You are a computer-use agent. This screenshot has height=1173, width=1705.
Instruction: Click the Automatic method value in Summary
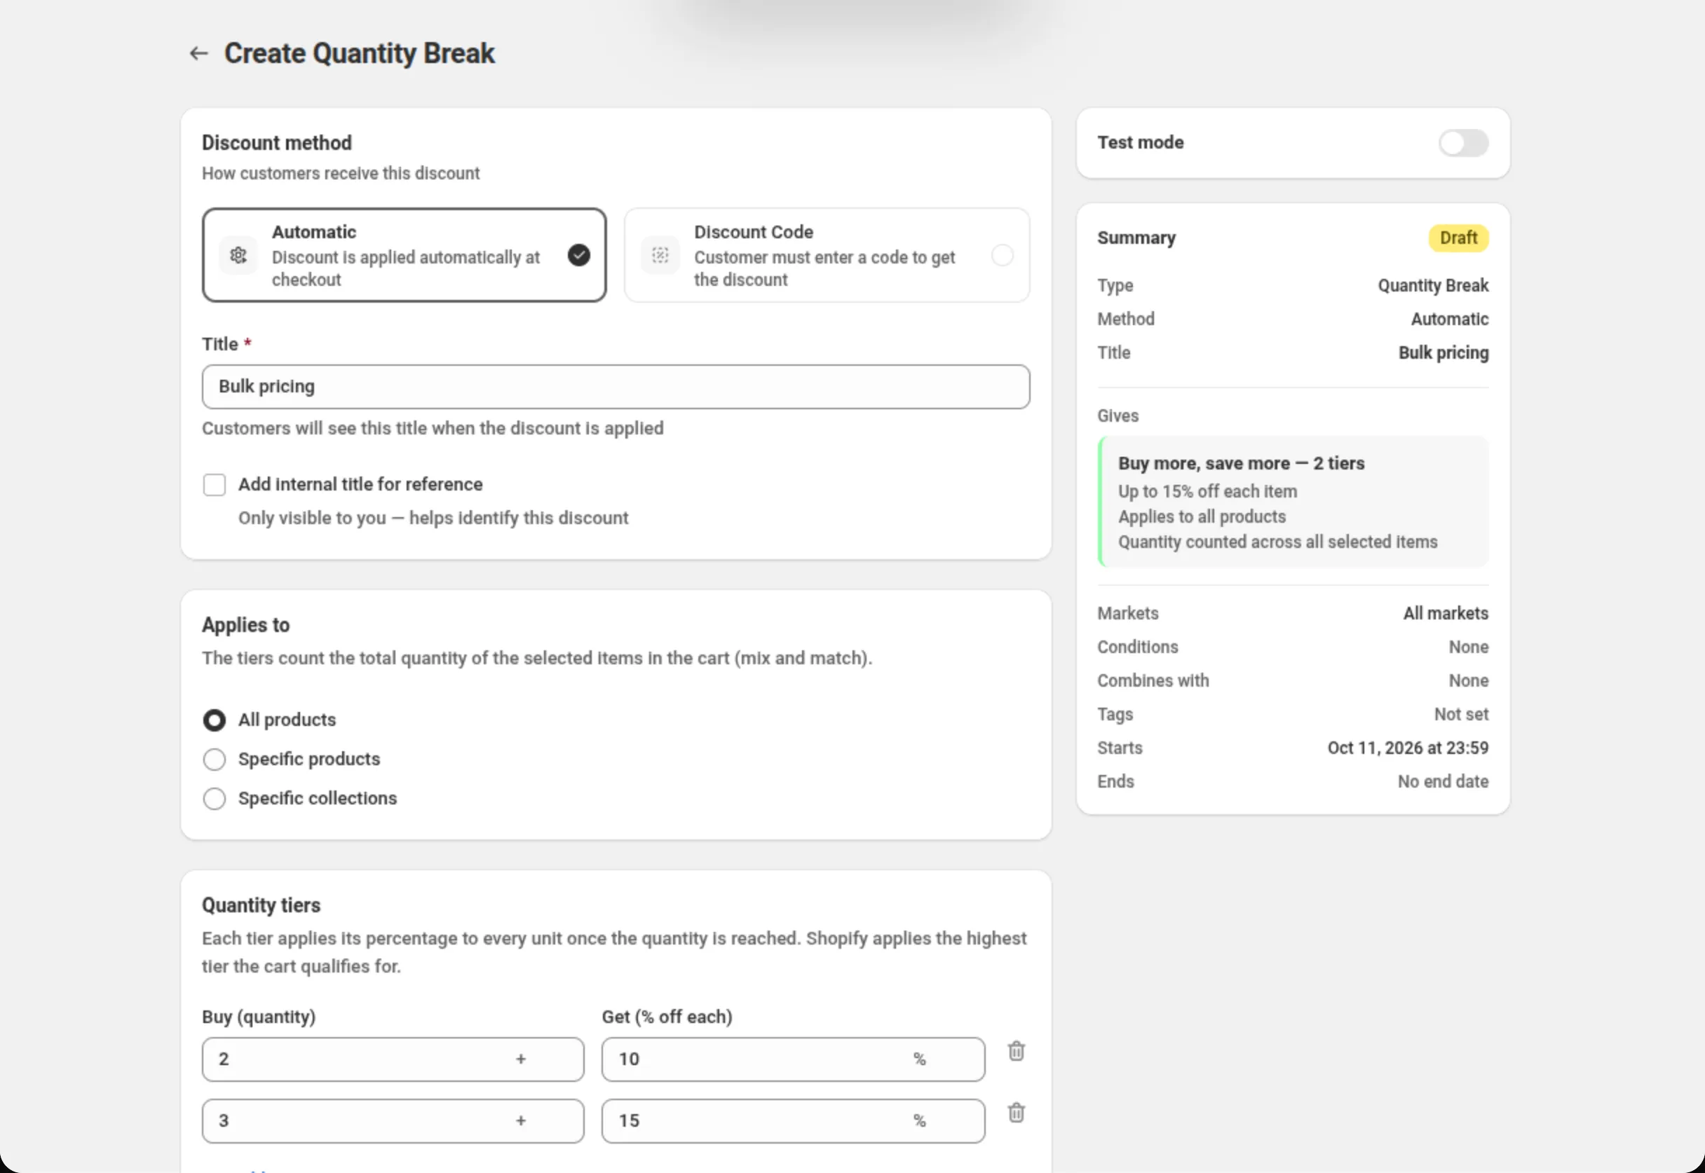[1450, 319]
